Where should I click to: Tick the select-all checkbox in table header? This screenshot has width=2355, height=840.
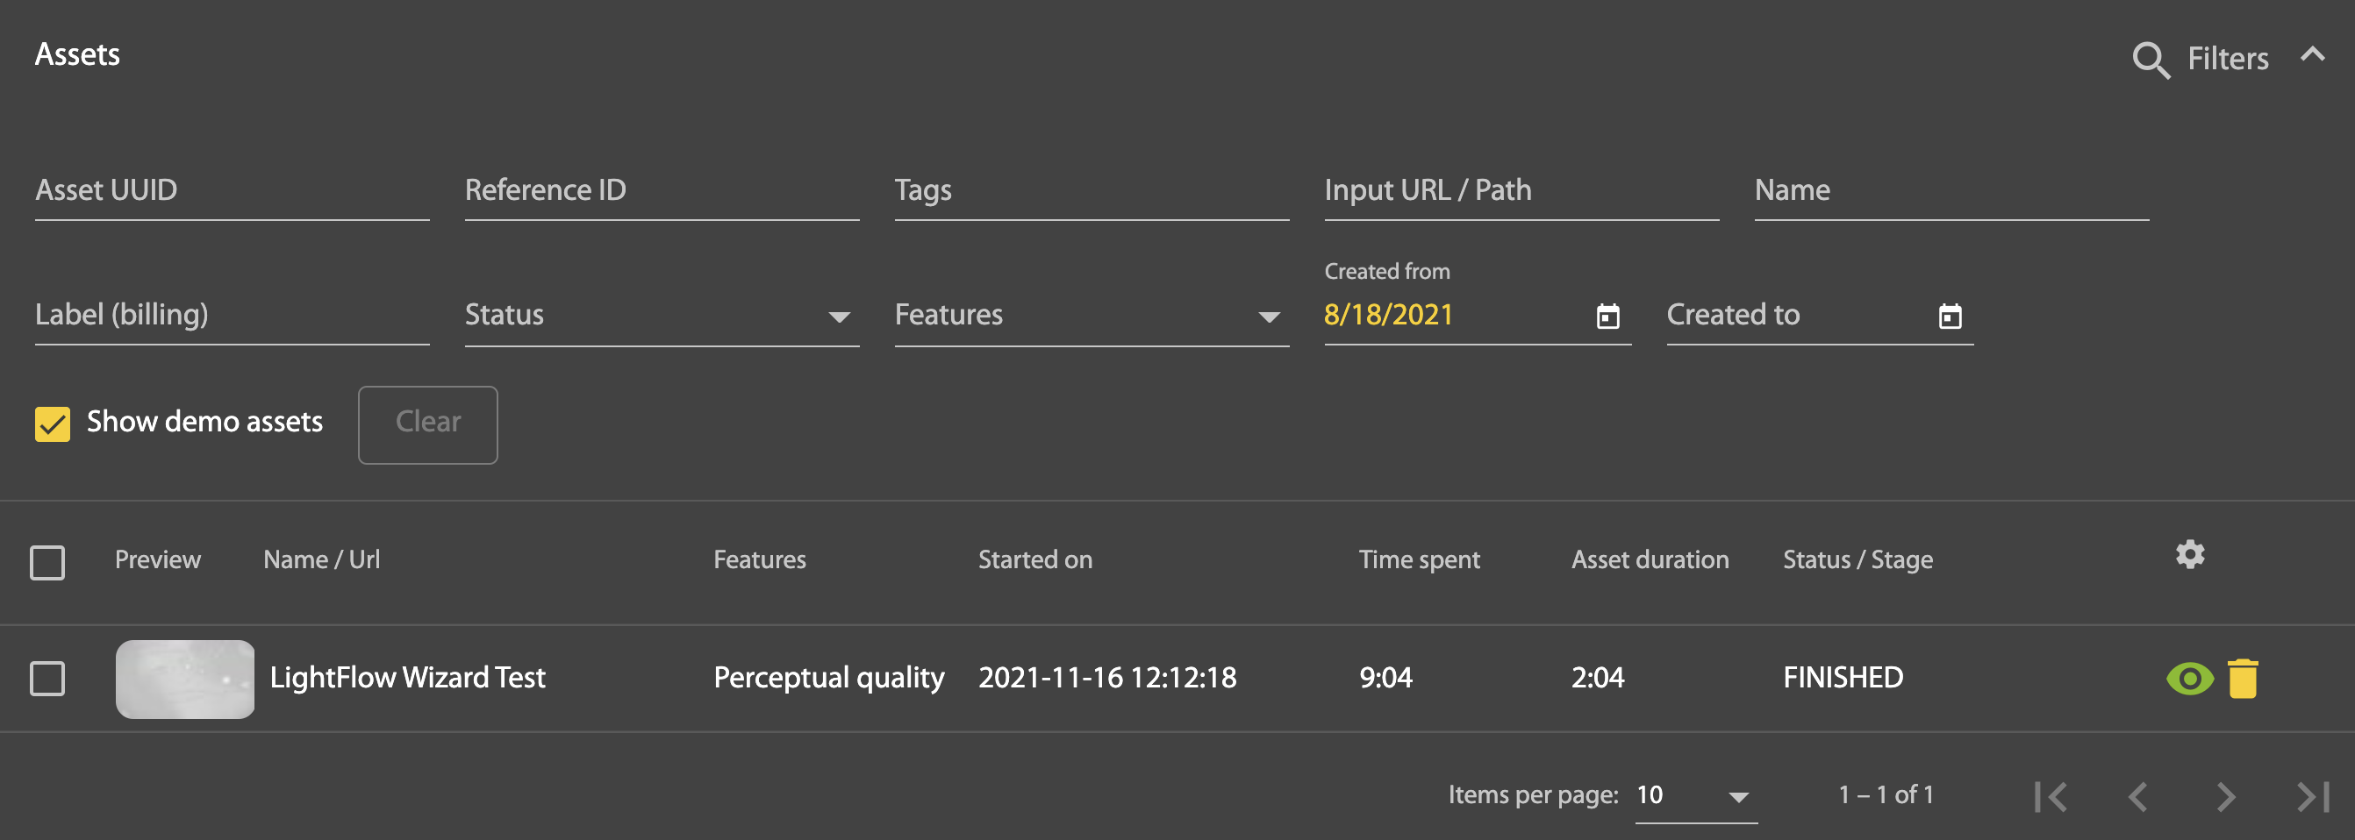[47, 562]
